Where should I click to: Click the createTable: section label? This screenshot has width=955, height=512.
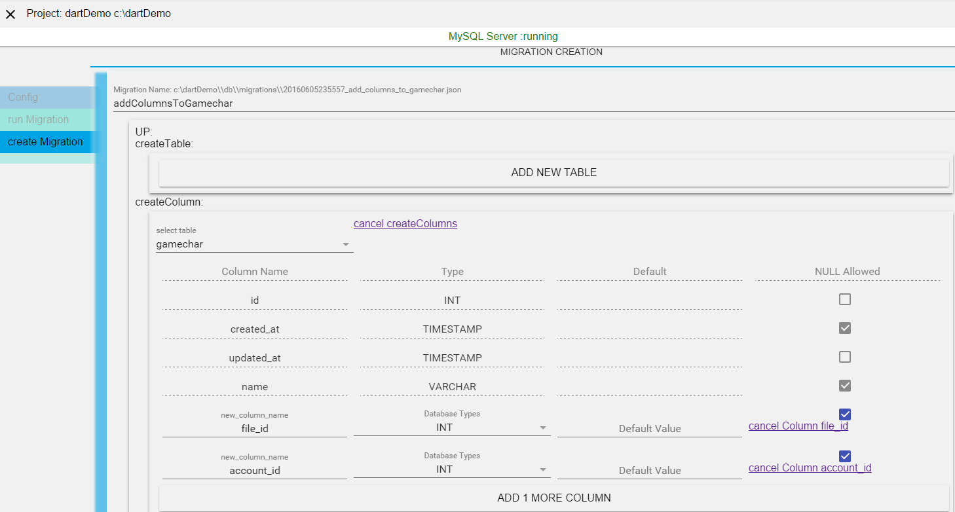(x=164, y=143)
